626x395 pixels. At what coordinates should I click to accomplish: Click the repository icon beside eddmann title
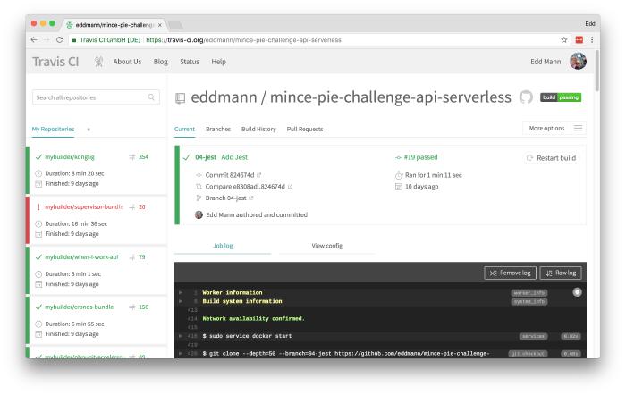pos(180,98)
